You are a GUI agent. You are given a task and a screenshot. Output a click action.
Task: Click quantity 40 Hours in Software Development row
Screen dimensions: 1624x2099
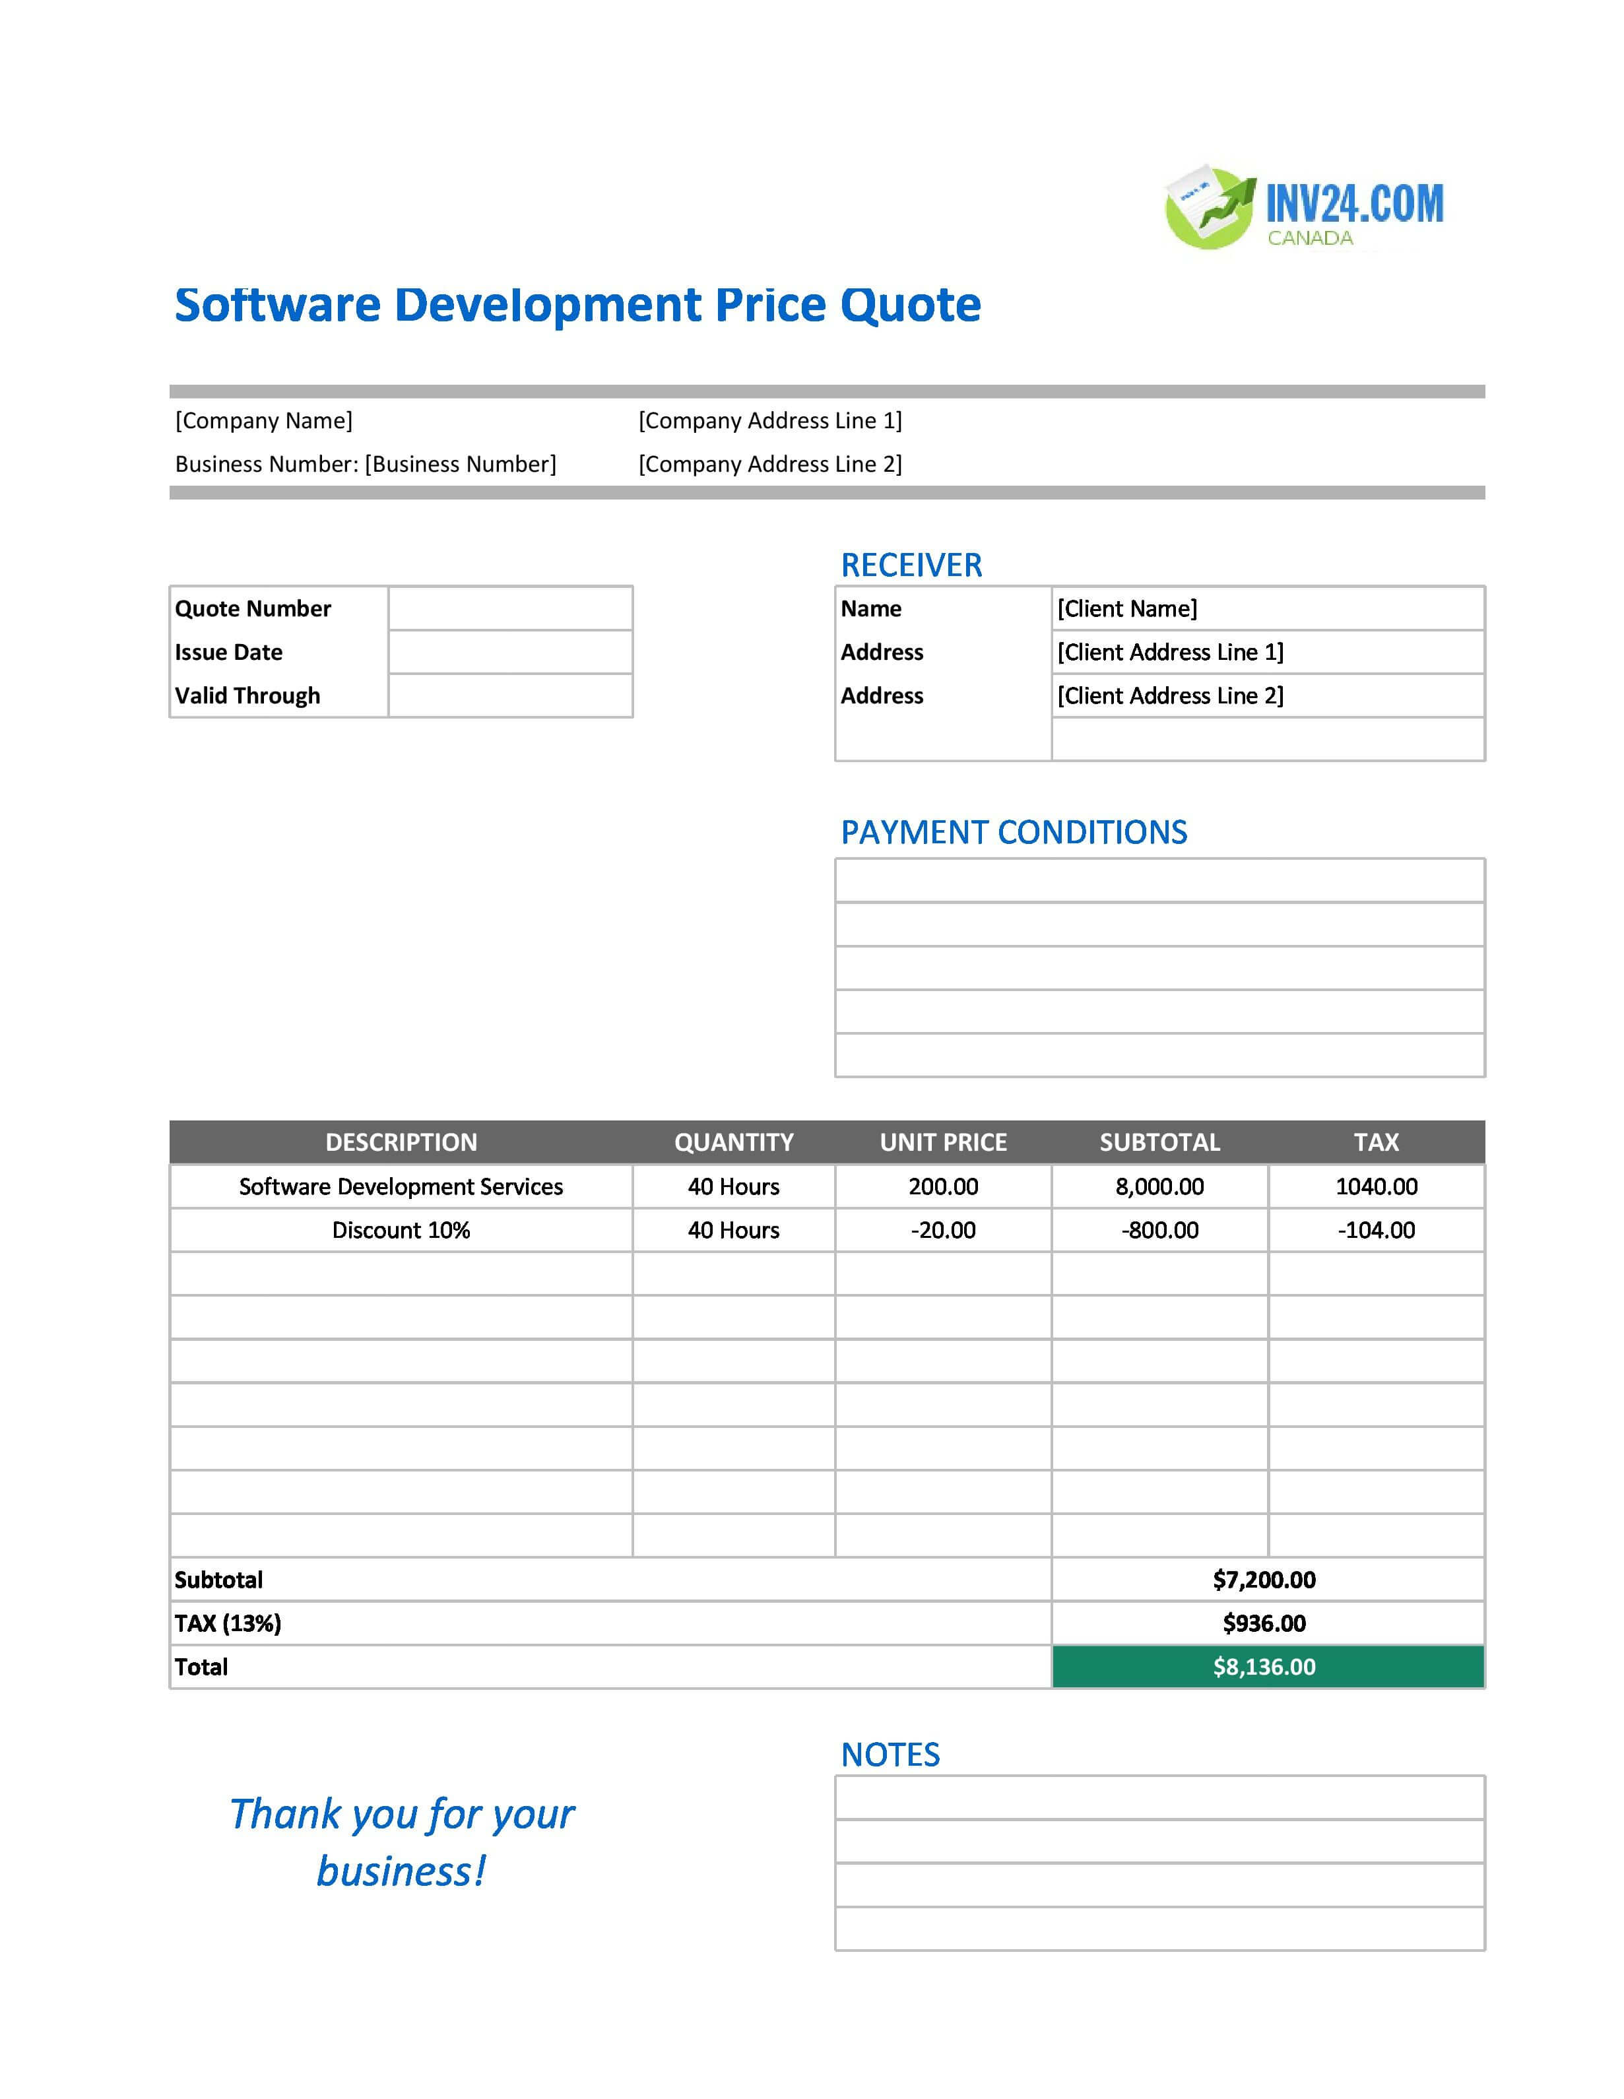(x=733, y=1186)
